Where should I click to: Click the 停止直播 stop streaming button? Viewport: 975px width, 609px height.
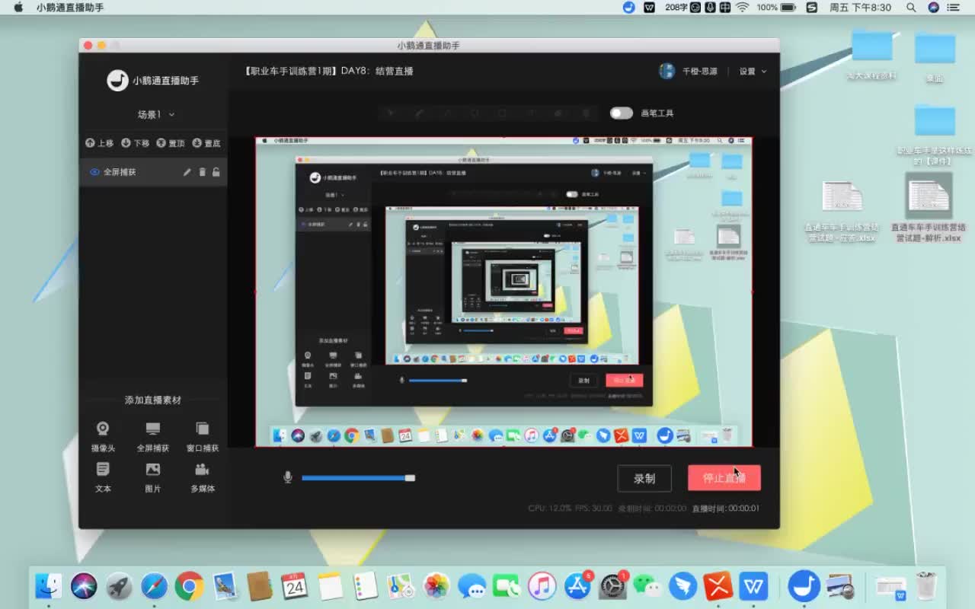pyautogui.click(x=724, y=478)
